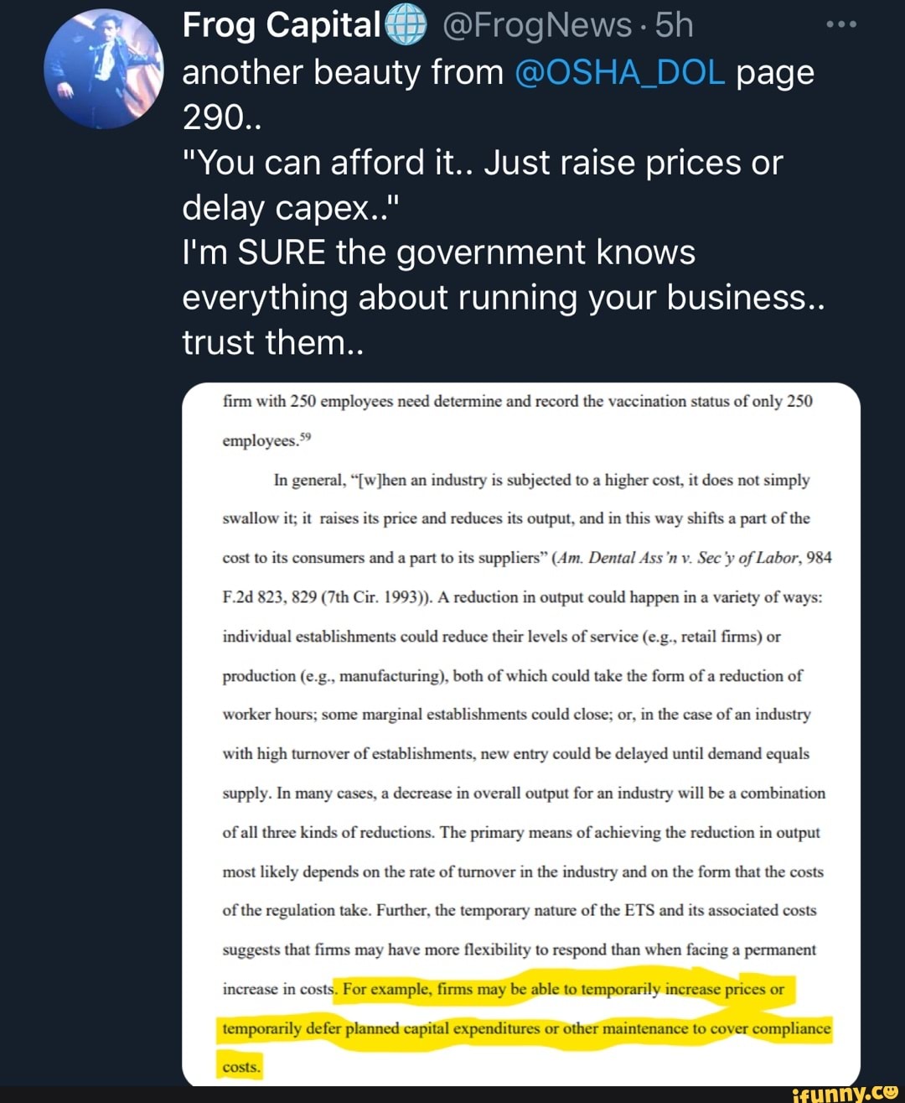This screenshot has width=905, height=1103.
Task: Open the @OSHA_DOL mention link
Action: (x=620, y=73)
